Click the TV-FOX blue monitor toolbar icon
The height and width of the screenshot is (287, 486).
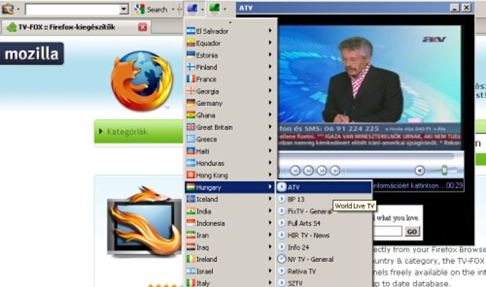(x=192, y=8)
